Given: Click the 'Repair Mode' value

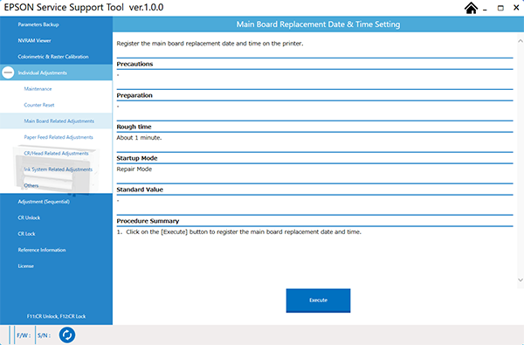Looking at the screenshot, I should (134, 169).
